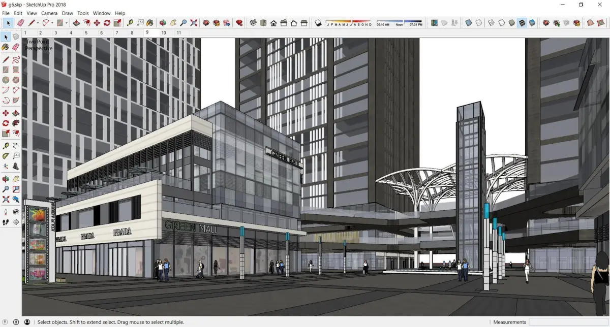Expand the Line tool dropdown arrow
The image size is (610, 327).
(38, 23)
